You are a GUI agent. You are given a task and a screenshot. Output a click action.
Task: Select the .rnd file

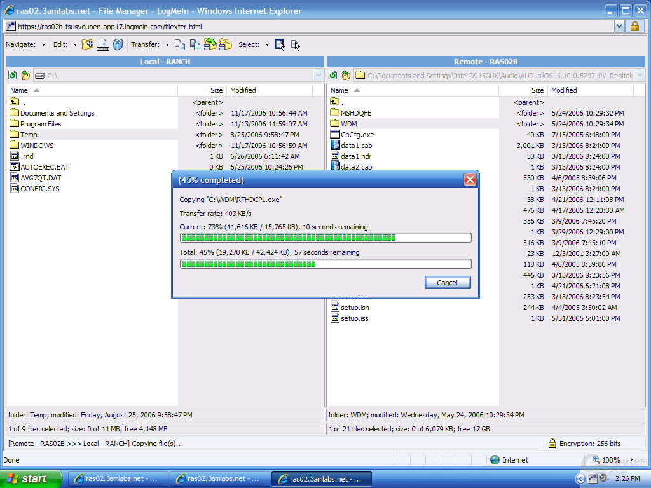27,156
